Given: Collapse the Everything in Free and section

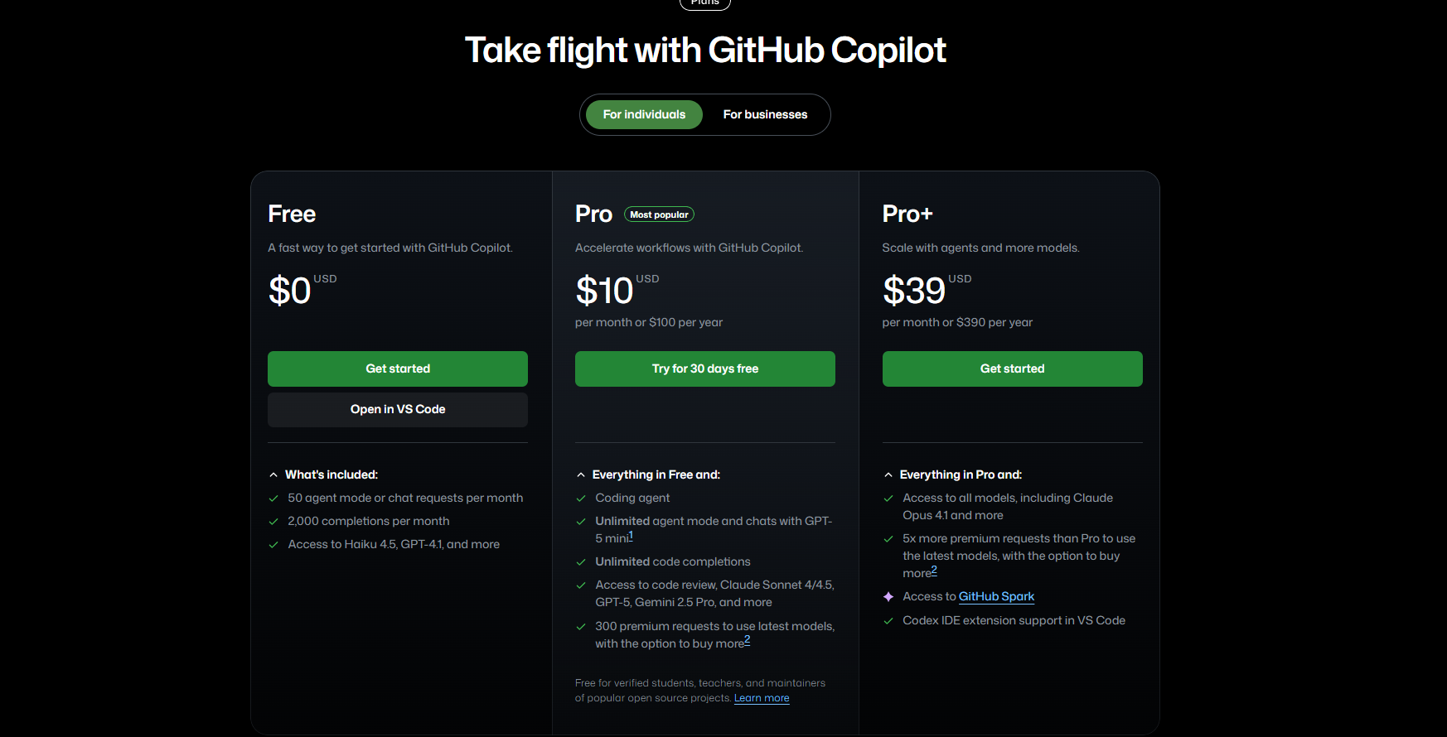Looking at the screenshot, I should coord(580,474).
